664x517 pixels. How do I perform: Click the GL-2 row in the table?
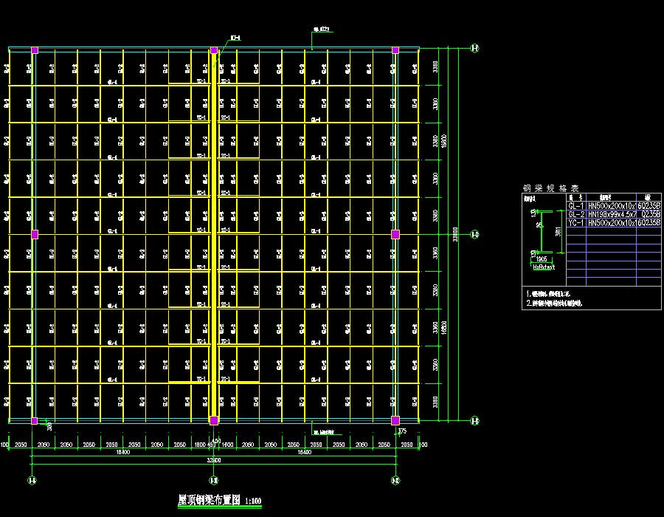point(613,214)
